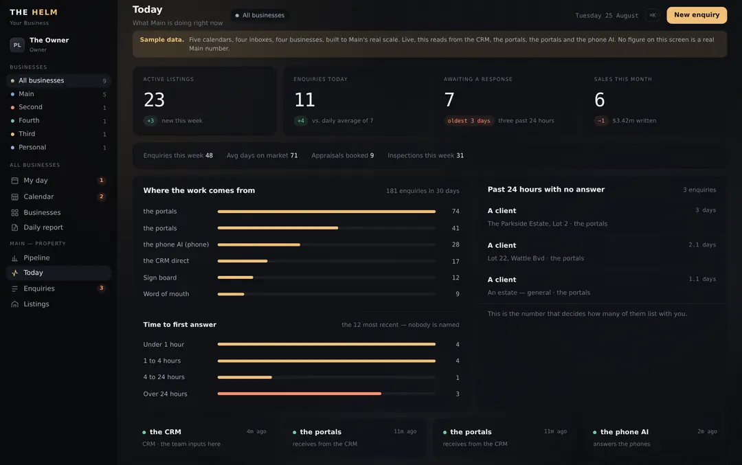The height and width of the screenshot is (465, 742).
Task: Open Businesses page
Action: pyautogui.click(x=58, y=213)
